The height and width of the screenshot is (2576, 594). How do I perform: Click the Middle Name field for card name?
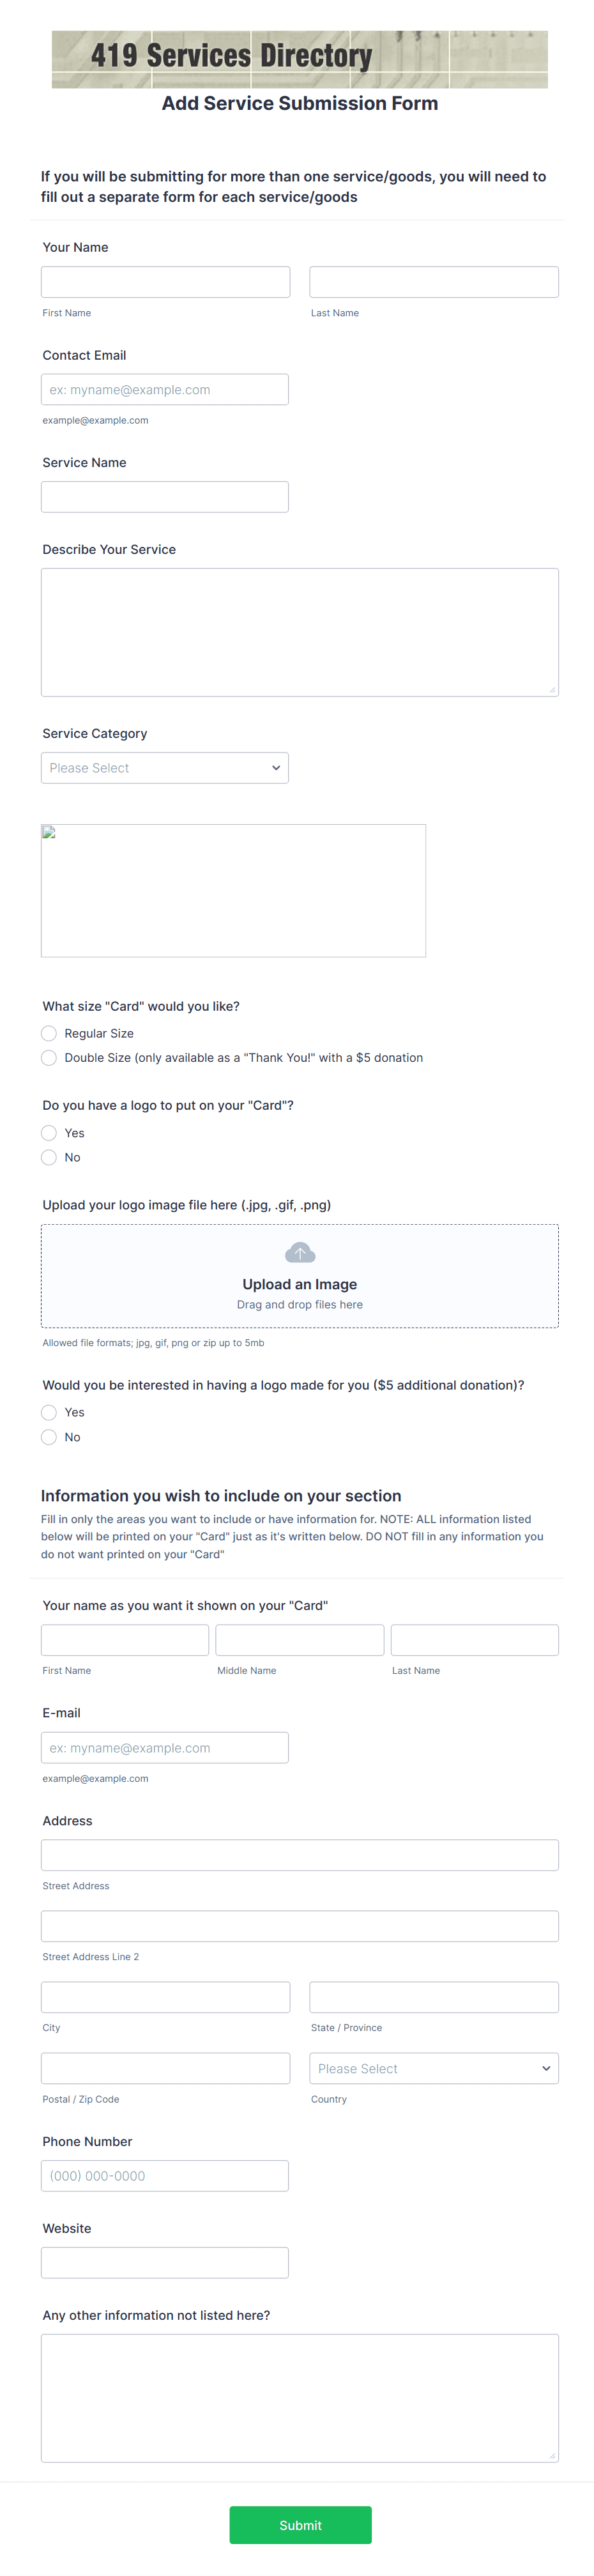tap(299, 1639)
